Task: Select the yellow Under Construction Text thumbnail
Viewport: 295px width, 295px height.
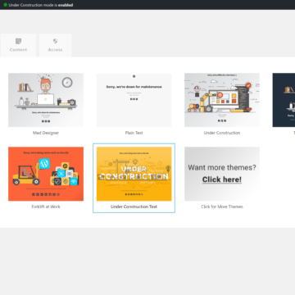Action: (134, 174)
